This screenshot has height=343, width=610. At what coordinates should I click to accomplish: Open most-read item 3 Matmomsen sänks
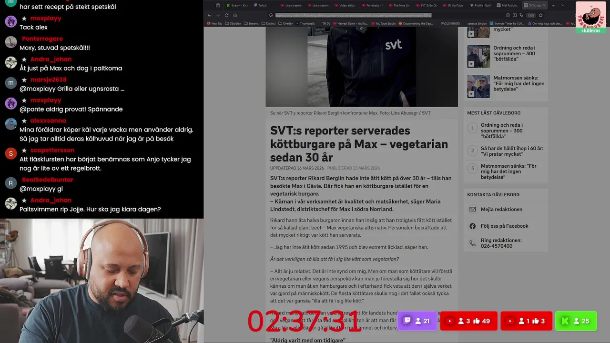[x=508, y=171]
